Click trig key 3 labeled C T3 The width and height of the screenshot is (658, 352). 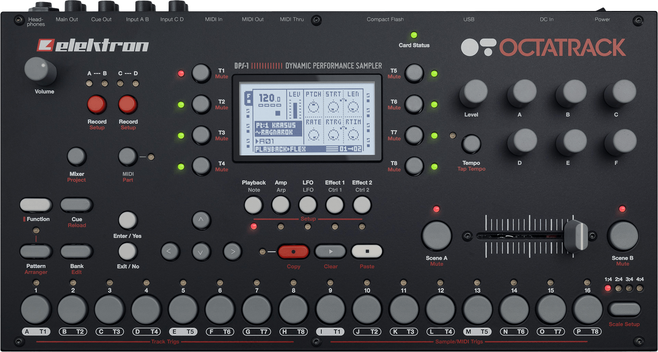[109, 310]
